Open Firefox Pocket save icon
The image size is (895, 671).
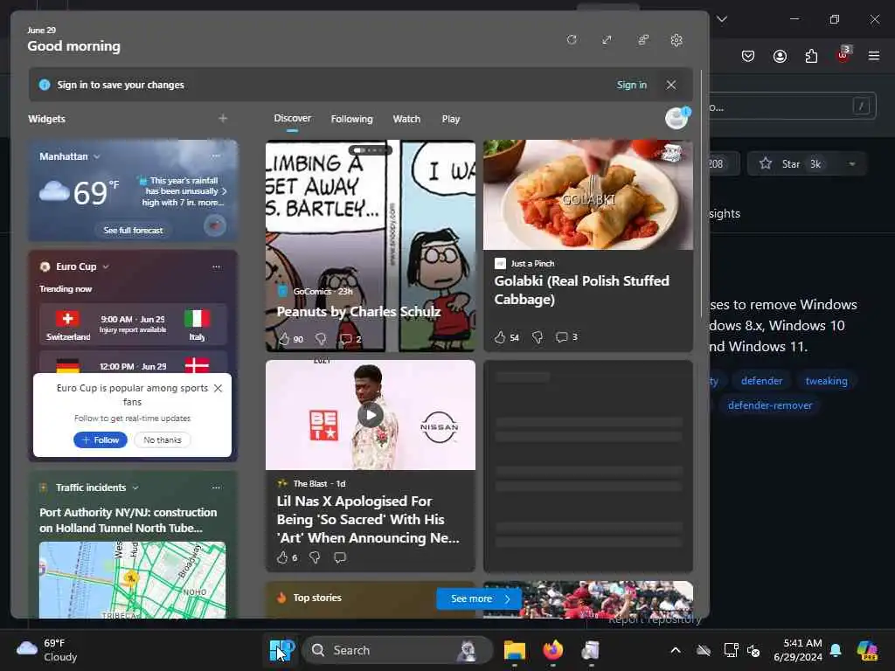click(x=748, y=56)
